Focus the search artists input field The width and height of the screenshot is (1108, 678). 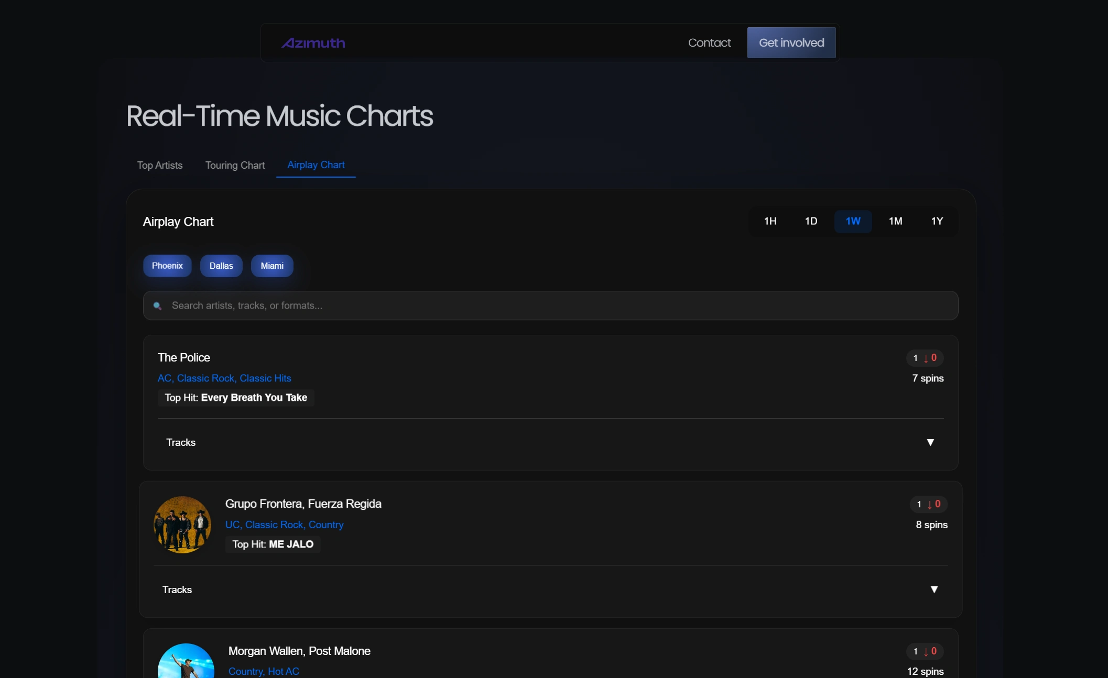[x=550, y=305]
